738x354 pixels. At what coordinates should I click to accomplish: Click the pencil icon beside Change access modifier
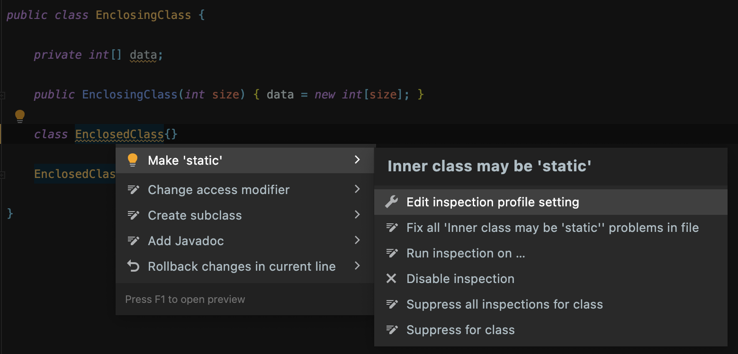pyautogui.click(x=134, y=190)
